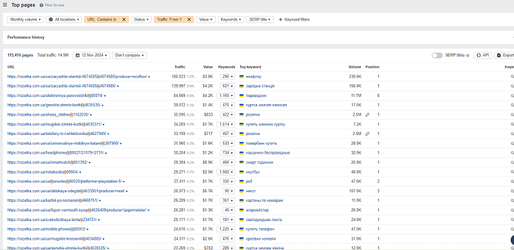The width and height of the screenshot is (514, 250).
Task: Expand the 1,982 keywords dropdown
Action: [226, 172]
